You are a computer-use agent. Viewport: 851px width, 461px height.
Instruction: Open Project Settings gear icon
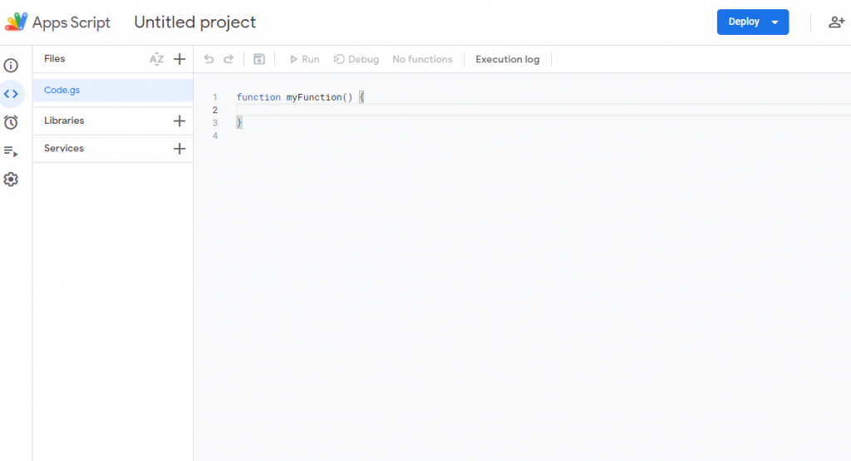[11, 179]
